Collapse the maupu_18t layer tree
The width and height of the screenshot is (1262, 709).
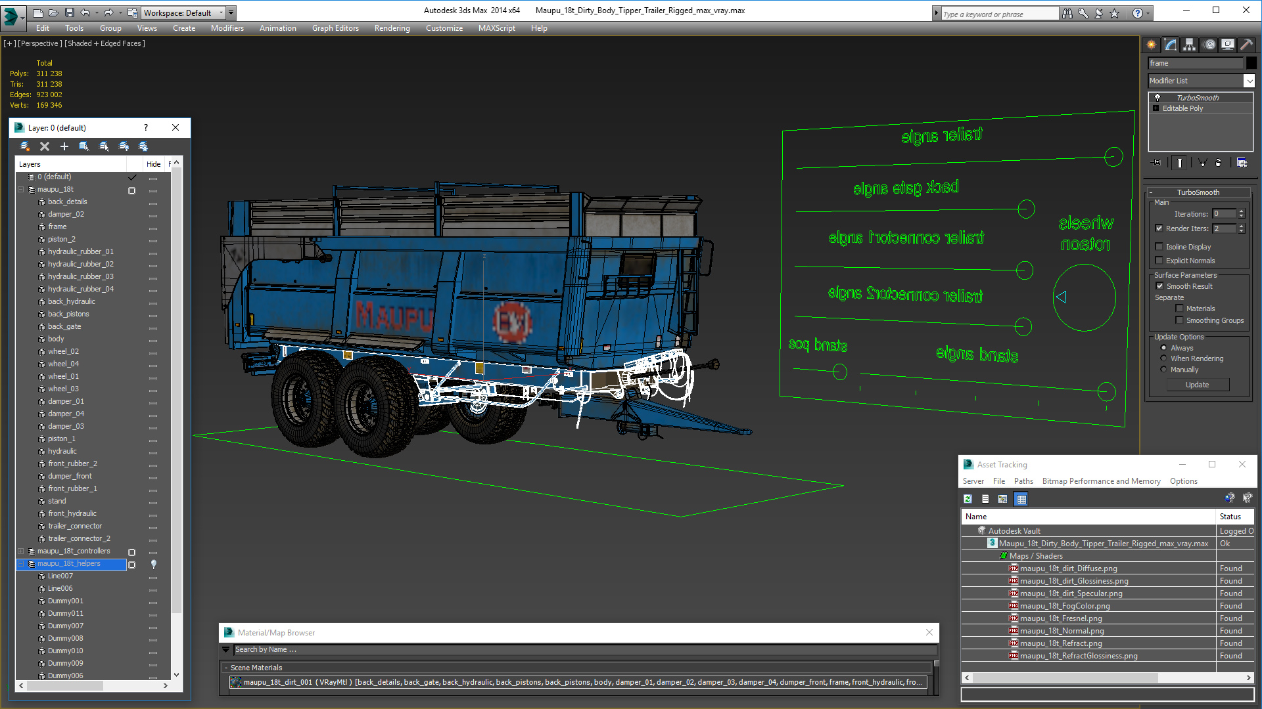21,190
